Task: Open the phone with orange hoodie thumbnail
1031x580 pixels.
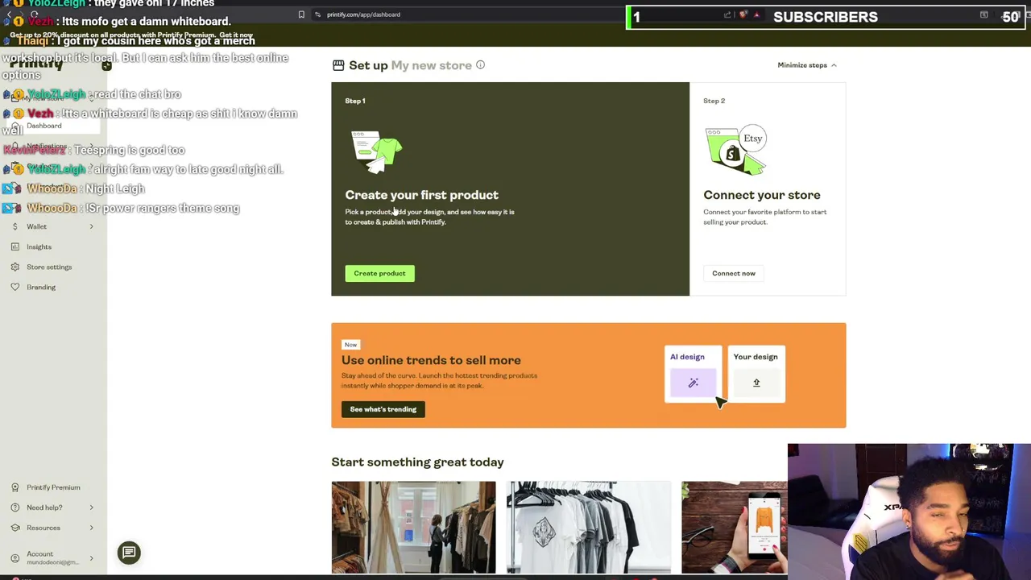Action: (735, 528)
